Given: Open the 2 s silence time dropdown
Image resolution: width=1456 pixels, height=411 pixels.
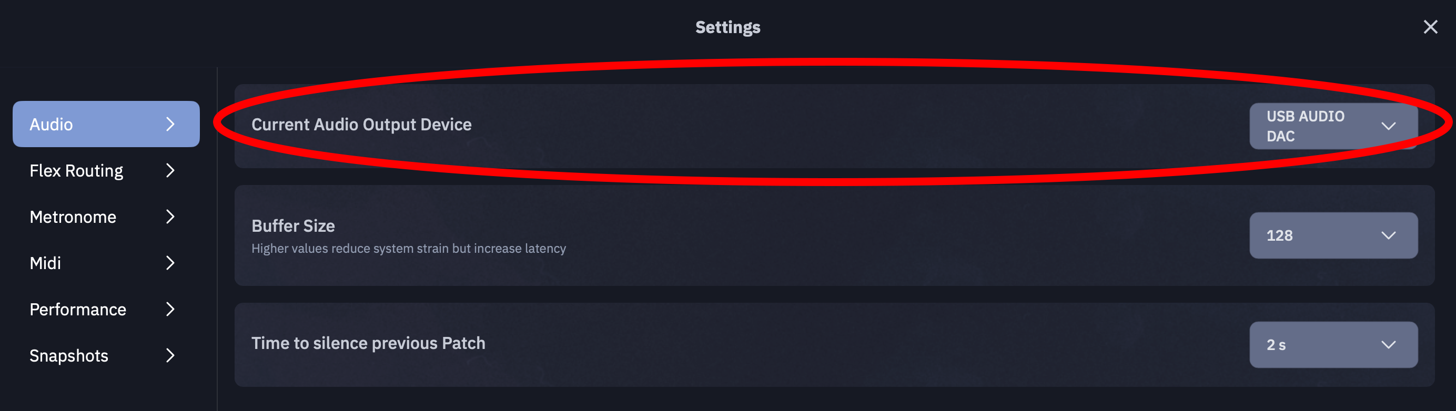Looking at the screenshot, I should click(1333, 345).
